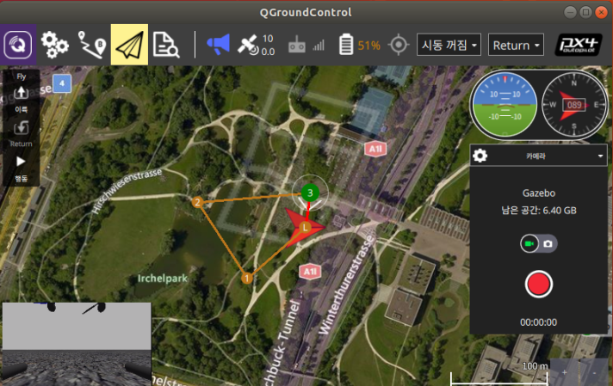Check RC remote controller signal icon

297,46
